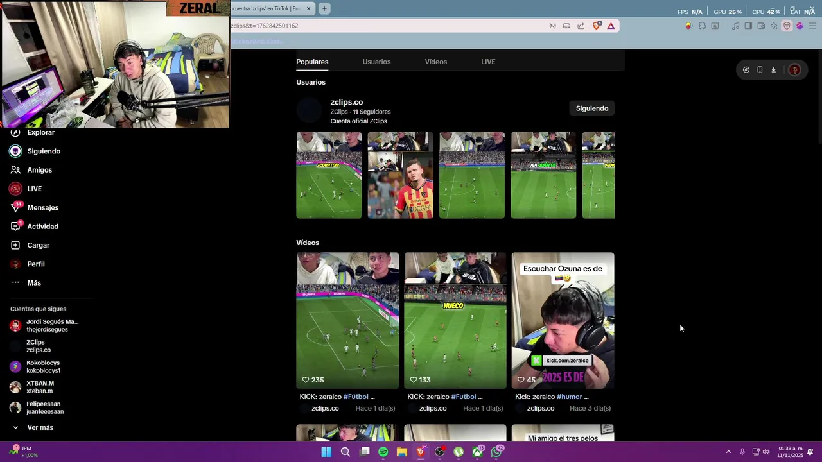The width and height of the screenshot is (822, 462).
Task: Switch to the Usuarios tab
Action: [x=376, y=62]
